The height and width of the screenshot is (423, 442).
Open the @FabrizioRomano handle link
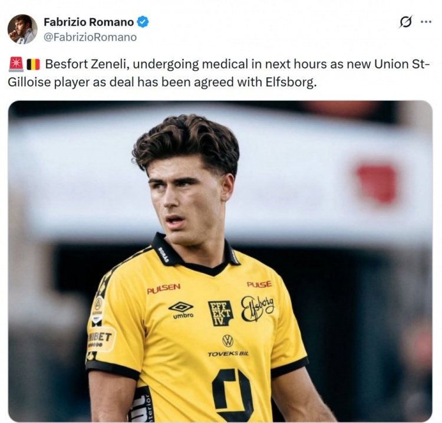90,37
